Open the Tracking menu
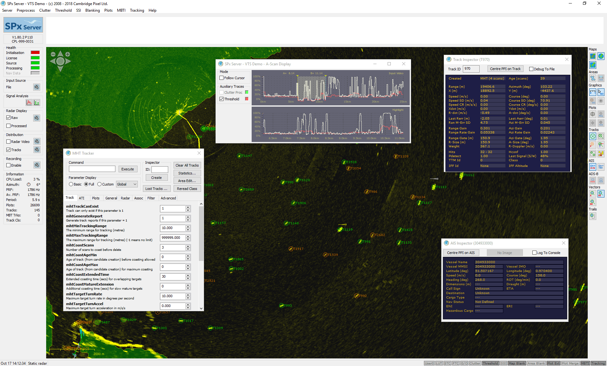 coord(137,10)
